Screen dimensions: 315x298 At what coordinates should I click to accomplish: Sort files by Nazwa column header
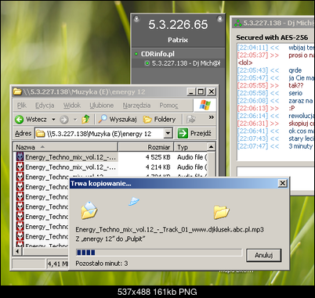click(65, 147)
